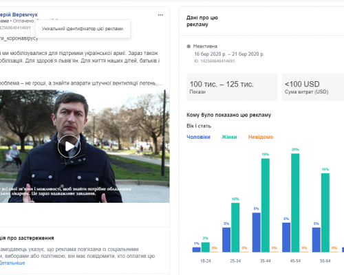Viewport: 344px width, 275px height.
Task: Click the unique identifier tooltip text
Action: pyautogui.click(x=83, y=29)
